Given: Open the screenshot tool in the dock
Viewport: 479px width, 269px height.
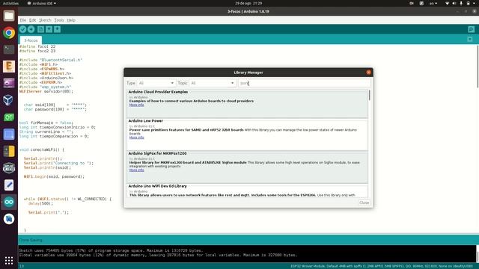Looking at the screenshot, I should click(x=9, y=134).
